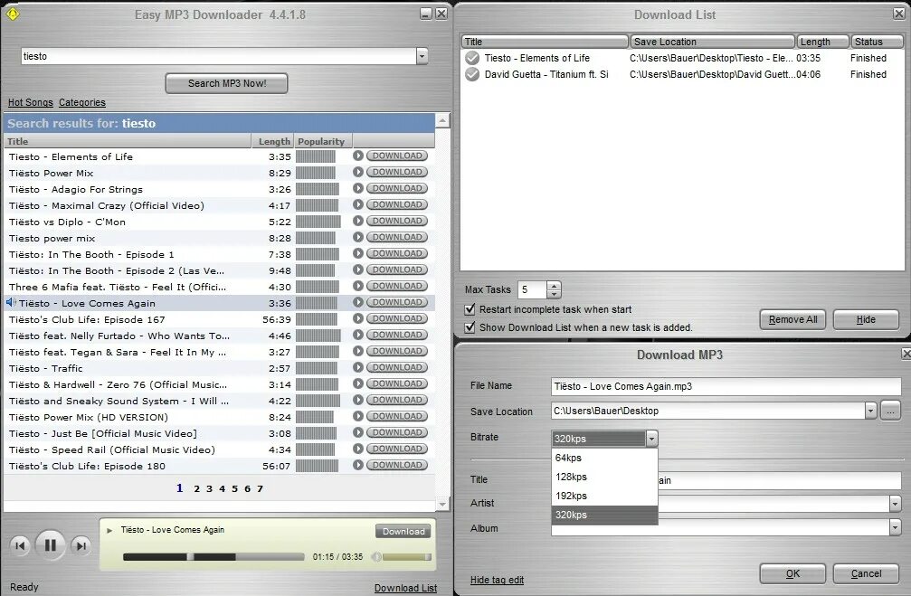Preview play icon for Tiësto & Hardwell - Zero 76
This screenshot has height=596, width=911.
pos(358,383)
